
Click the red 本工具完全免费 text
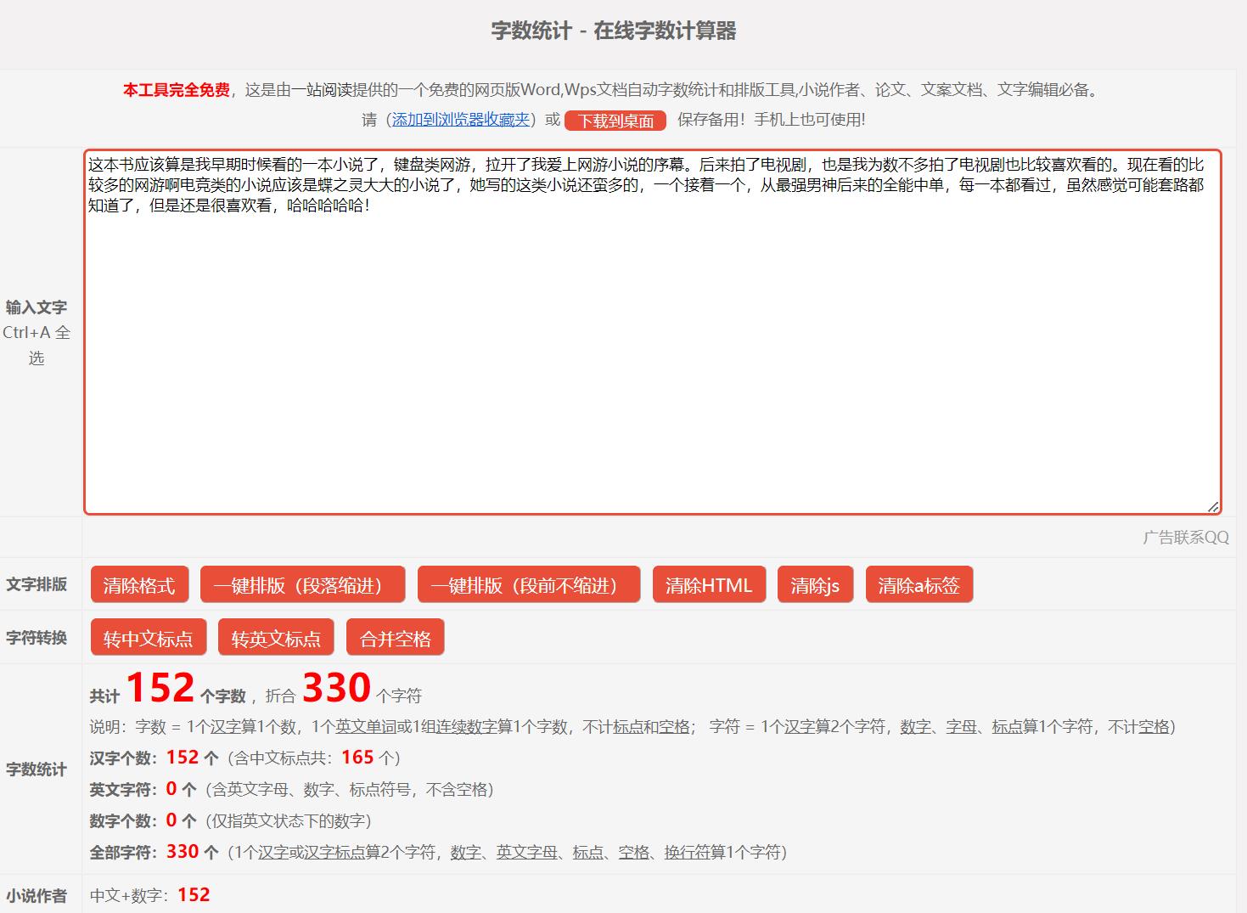click(176, 90)
